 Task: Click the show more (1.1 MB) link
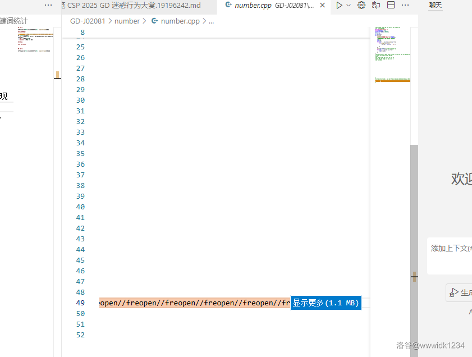tap(326, 303)
